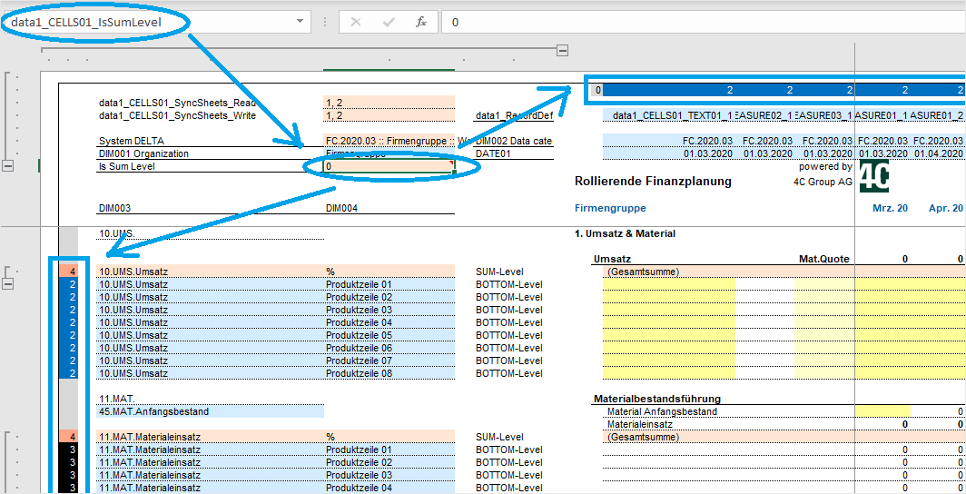Open the Name Box dropdown arrow
Image resolution: width=966 pixels, height=494 pixels.
[300, 22]
